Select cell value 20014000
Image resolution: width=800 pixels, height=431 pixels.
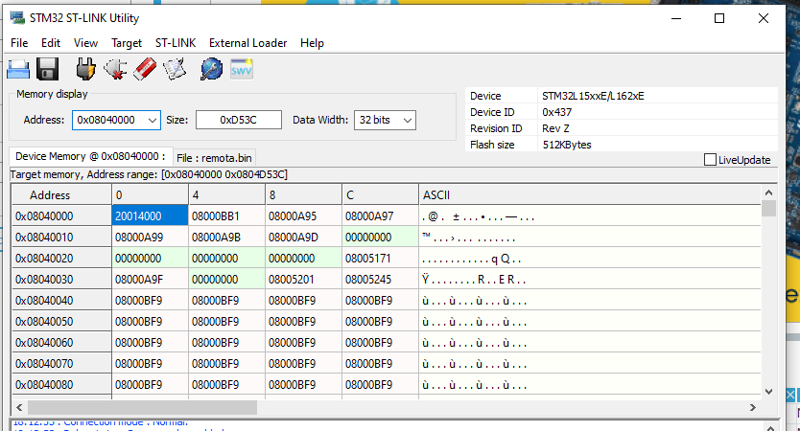tap(150, 216)
